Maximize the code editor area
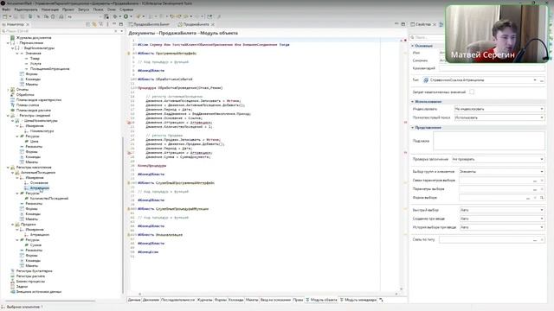This screenshot has height=311, width=554. pos(403,24)
